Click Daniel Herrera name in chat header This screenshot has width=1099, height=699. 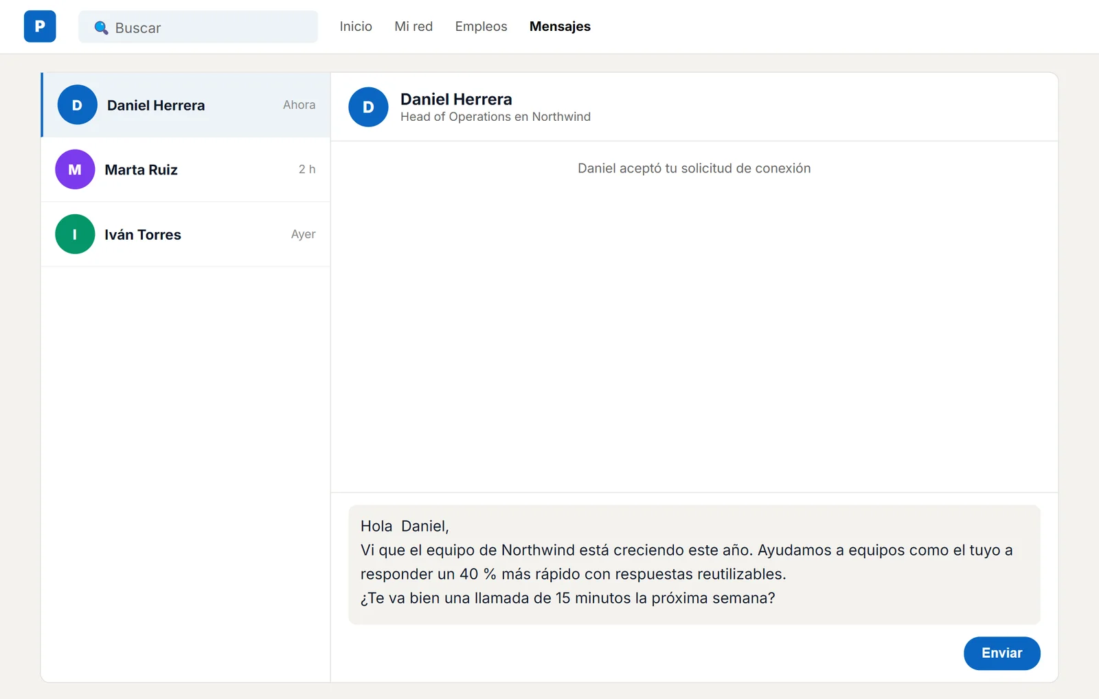pyautogui.click(x=456, y=100)
